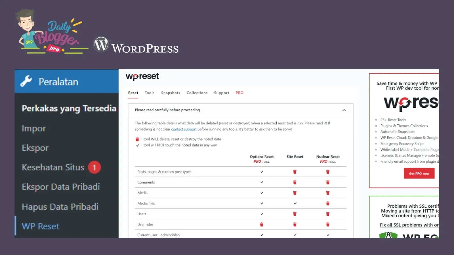Click the Options Reset column header

262,159
